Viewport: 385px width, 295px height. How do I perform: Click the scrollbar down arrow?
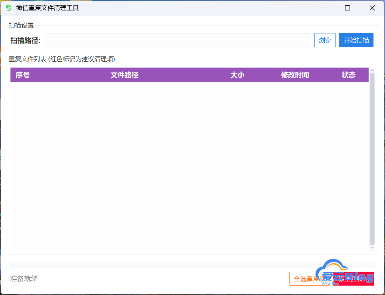372,248
